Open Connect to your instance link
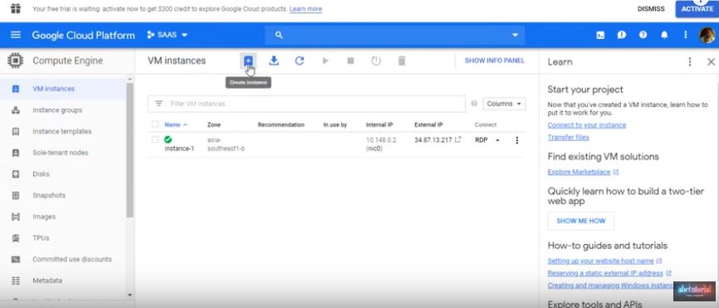719x308 pixels. click(x=586, y=125)
